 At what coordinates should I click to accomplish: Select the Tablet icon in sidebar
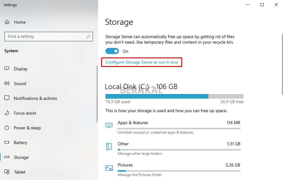coord(6,172)
